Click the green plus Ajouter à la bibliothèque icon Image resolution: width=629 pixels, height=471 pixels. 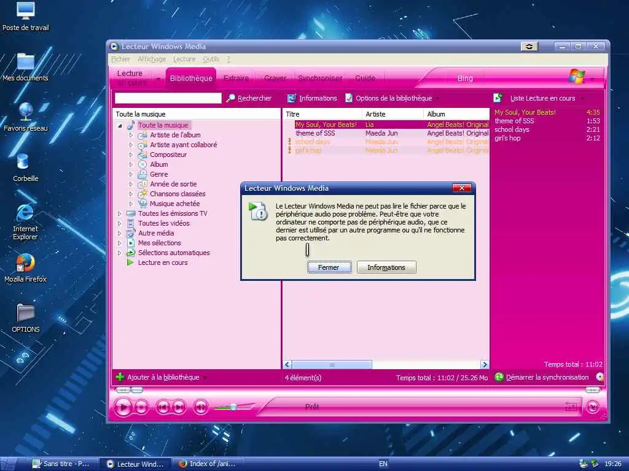tap(120, 377)
